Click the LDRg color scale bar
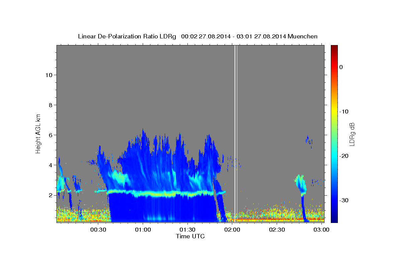Screen dimensions: 401x267 (x=334, y=133)
